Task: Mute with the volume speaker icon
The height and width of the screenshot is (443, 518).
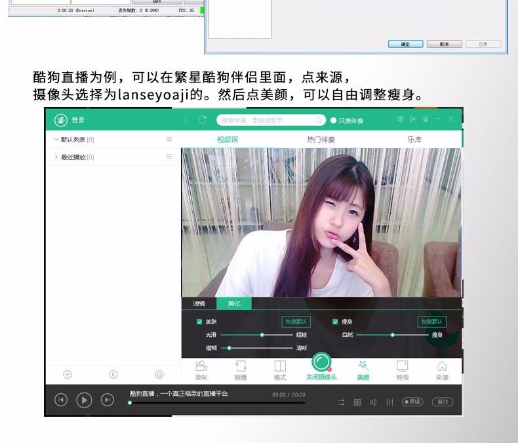Action: click(x=374, y=402)
